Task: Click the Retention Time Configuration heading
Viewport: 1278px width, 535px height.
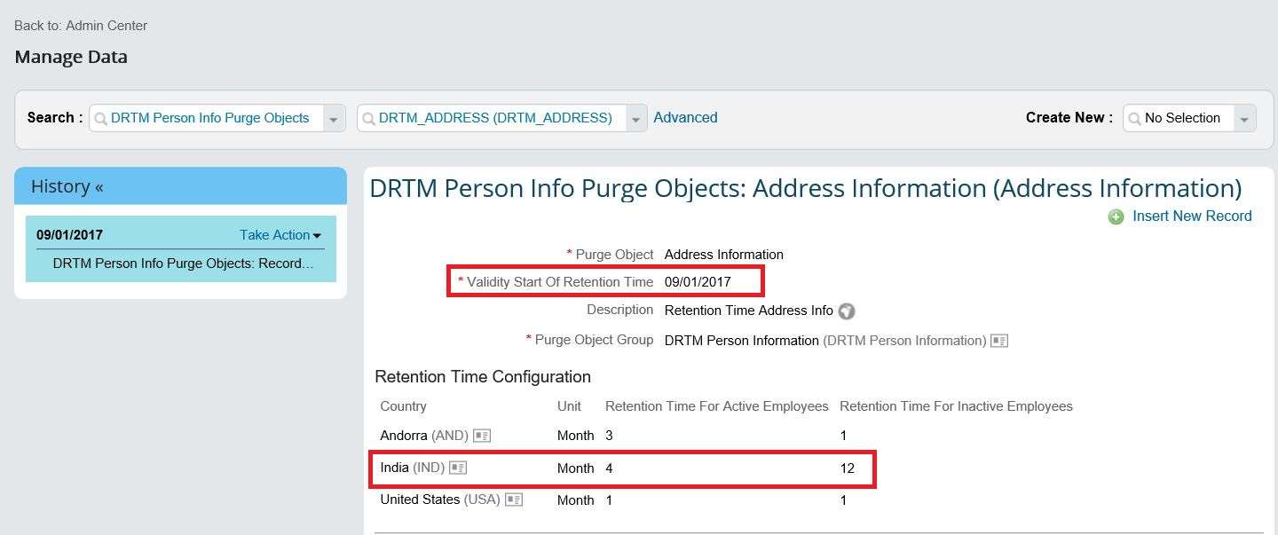Action: click(483, 377)
